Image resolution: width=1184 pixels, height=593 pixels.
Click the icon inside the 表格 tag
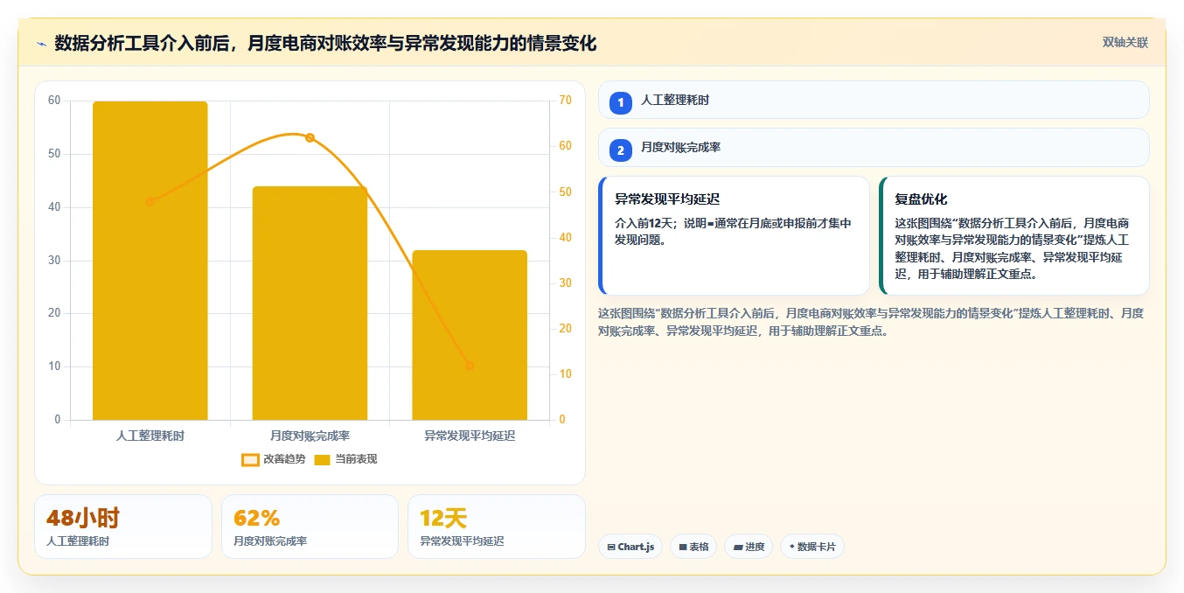pos(683,548)
